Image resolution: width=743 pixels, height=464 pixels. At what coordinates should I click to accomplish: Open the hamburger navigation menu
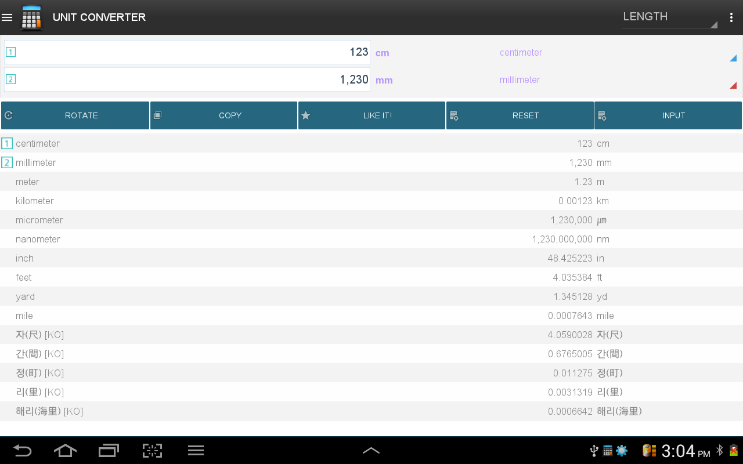click(7, 17)
